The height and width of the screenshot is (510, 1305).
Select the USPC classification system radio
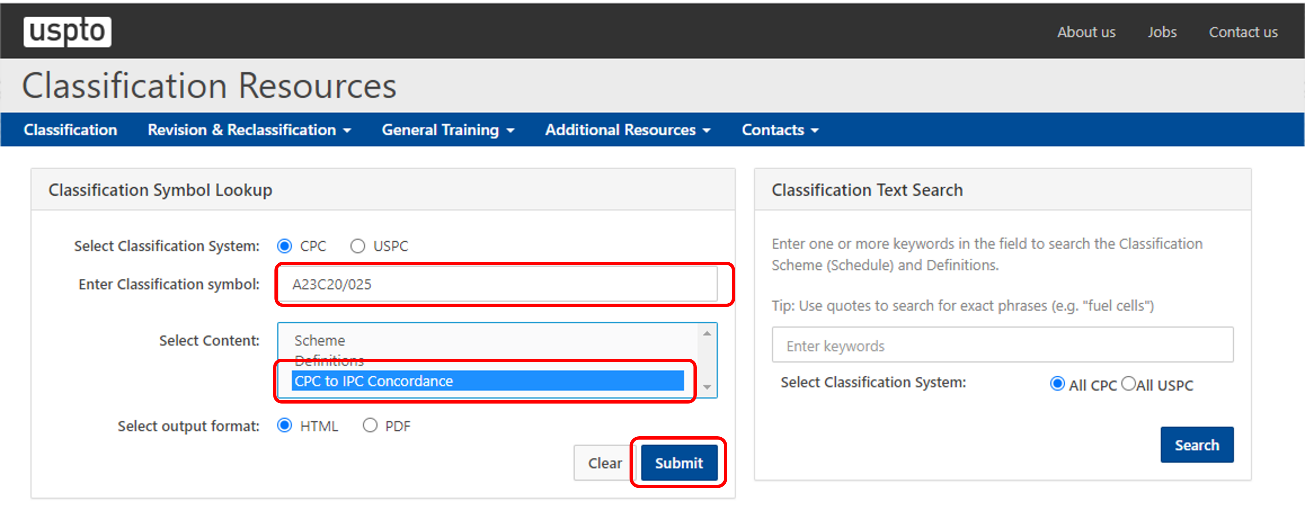coord(358,246)
